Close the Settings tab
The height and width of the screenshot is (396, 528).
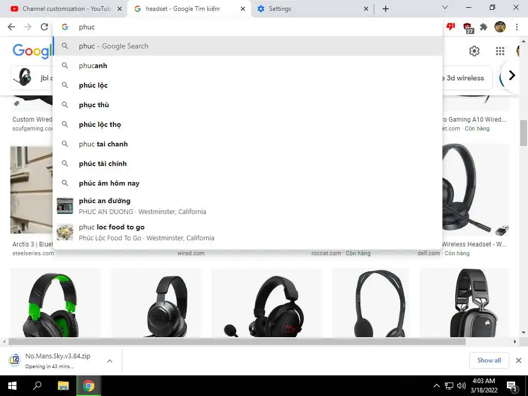point(366,9)
